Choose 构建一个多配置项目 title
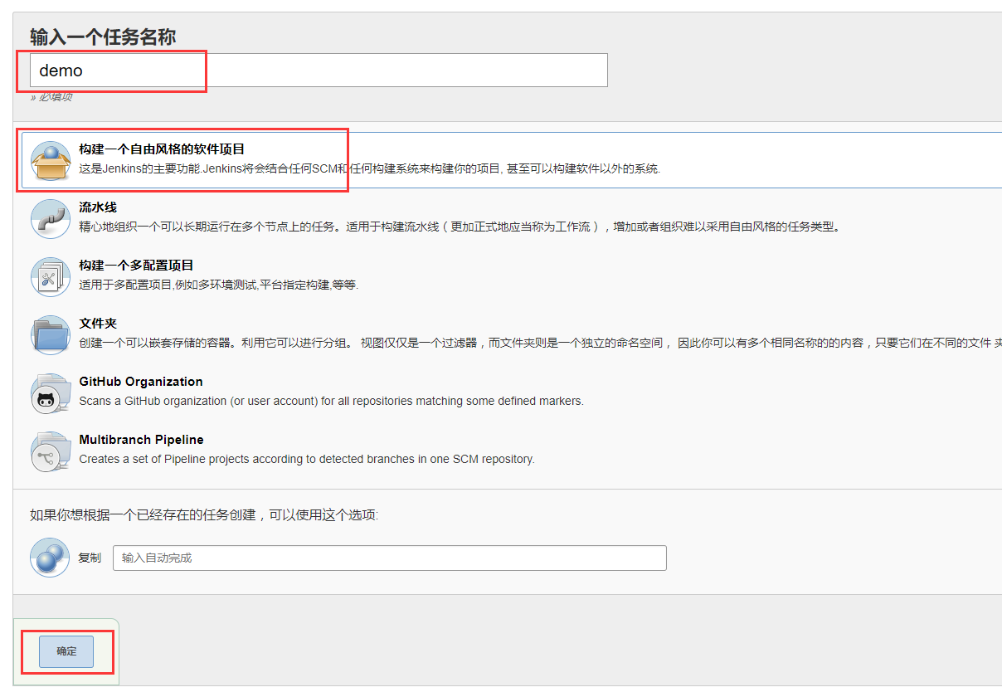This screenshot has height=697, width=1002. (136, 266)
